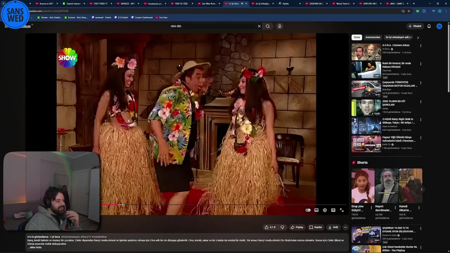Switch to Hytale browser tab
450x253 pixels.
pos(285,4)
